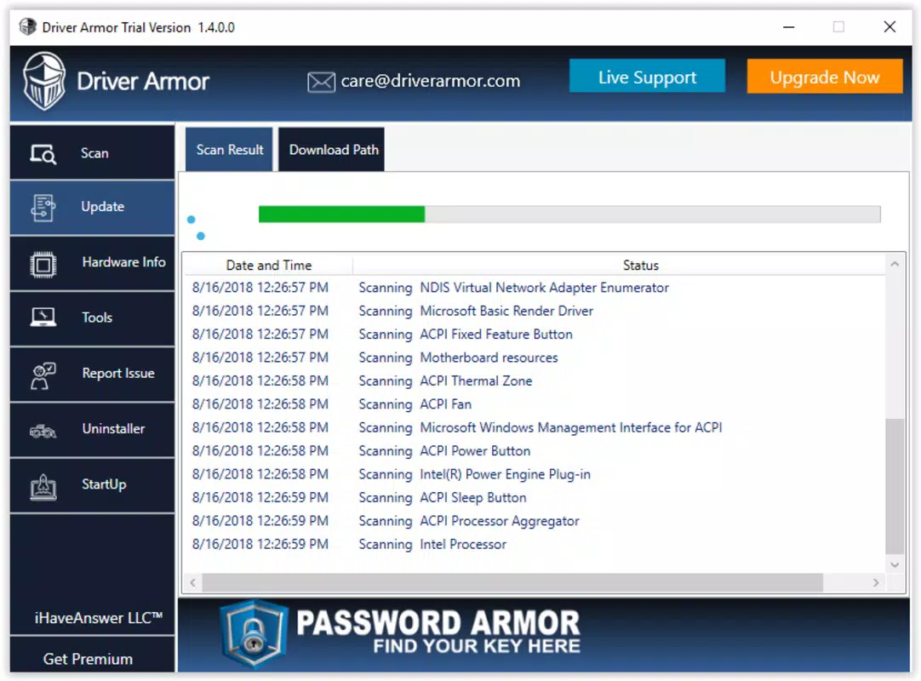Select the Microsoft Basic Render Driver row
This screenshot has height=681, width=921.
[534, 311]
